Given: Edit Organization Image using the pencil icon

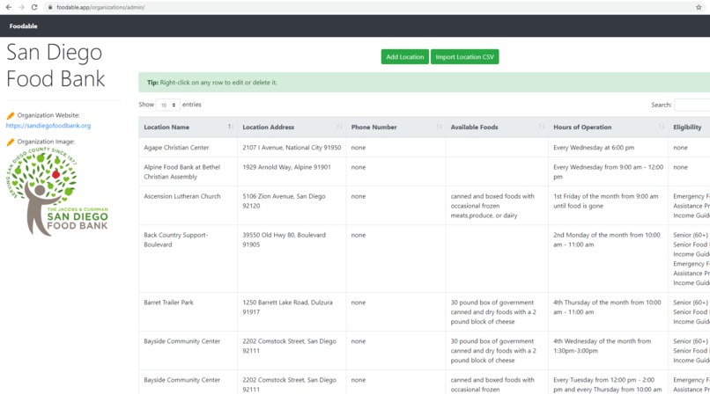Looking at the screenshot, I should tap(11, 142).
